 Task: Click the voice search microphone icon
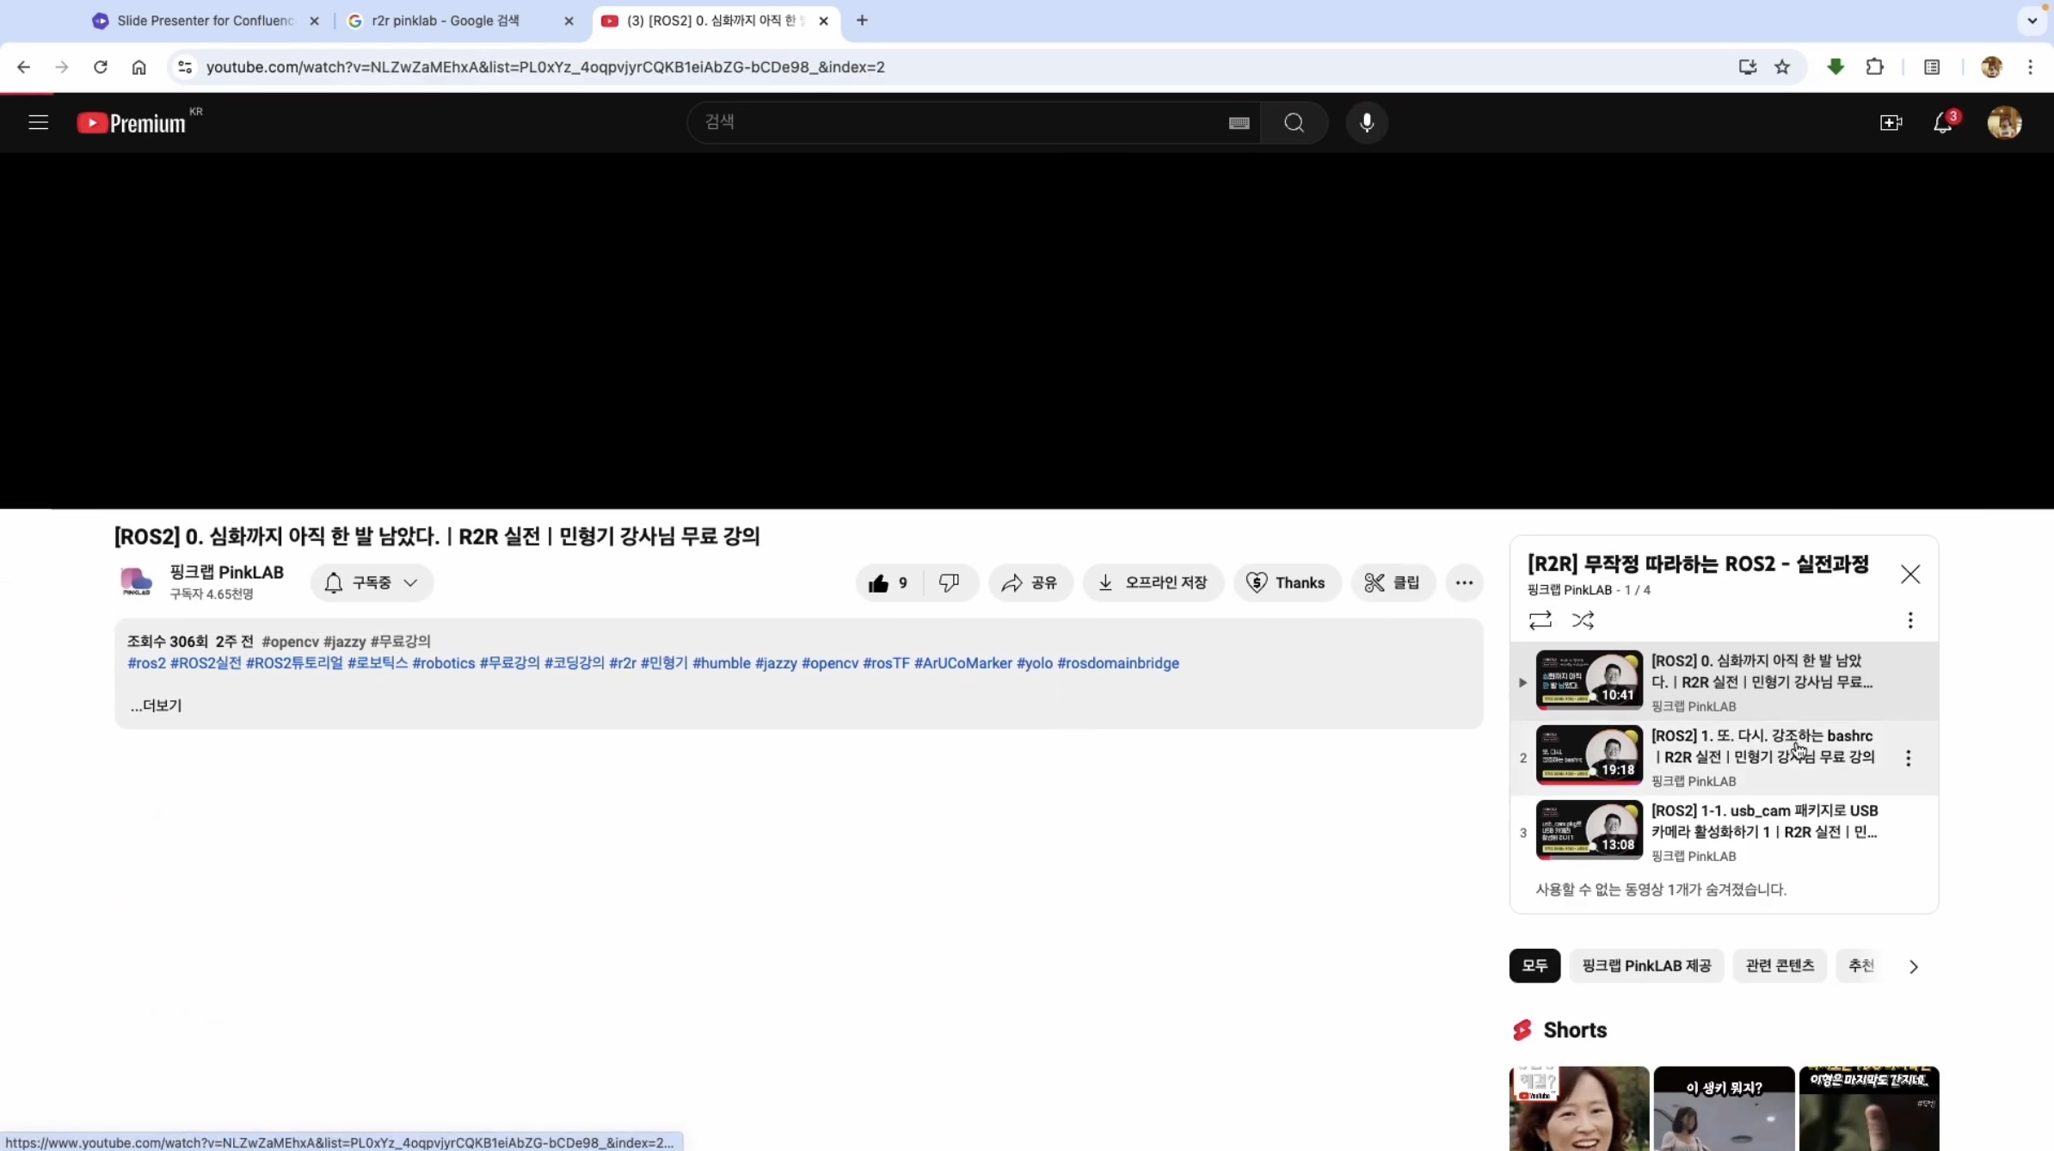(x=1366, y=123)
